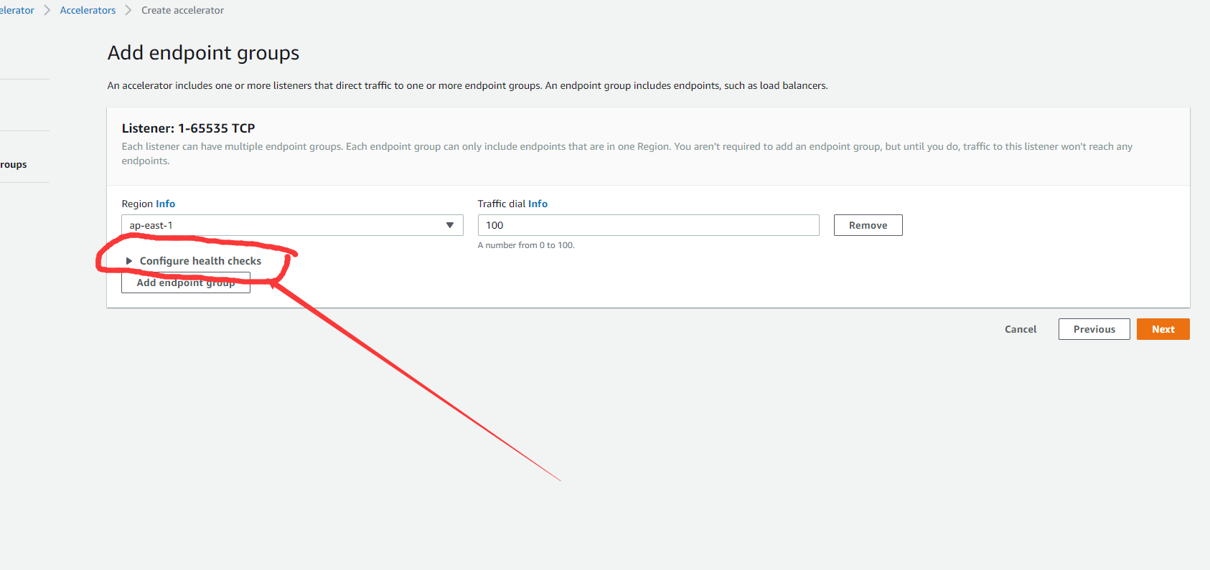This screenshot has height=570, width=1210.
Task: Open the Info link next to Traffic dial
Action: coord(538,204)
